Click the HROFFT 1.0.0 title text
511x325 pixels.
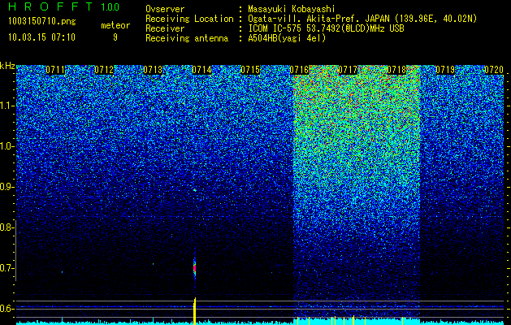pos(64,6)
